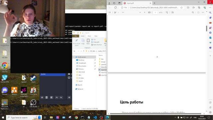Remove the selected OBS scene with trash icon
This screenshot has width=213, height=120.
[47, 97]
